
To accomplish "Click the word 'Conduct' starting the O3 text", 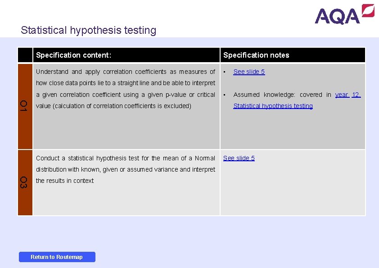I will 47,158.
